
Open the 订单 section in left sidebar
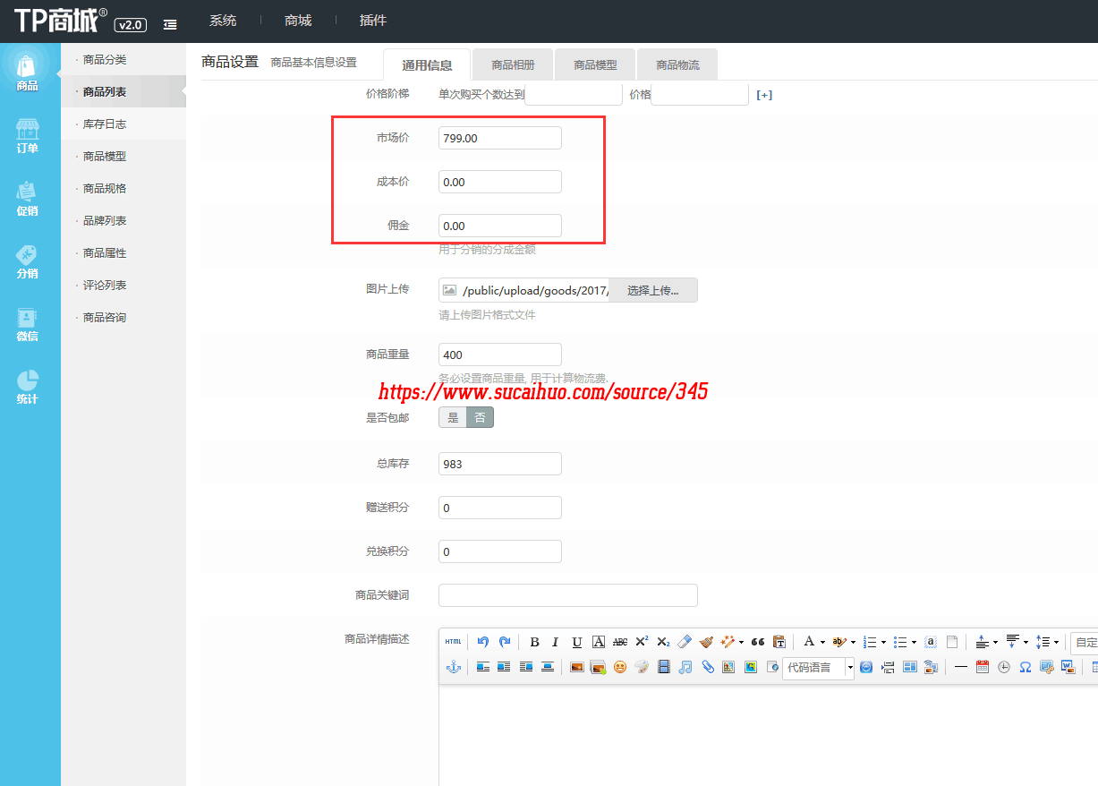28,136
